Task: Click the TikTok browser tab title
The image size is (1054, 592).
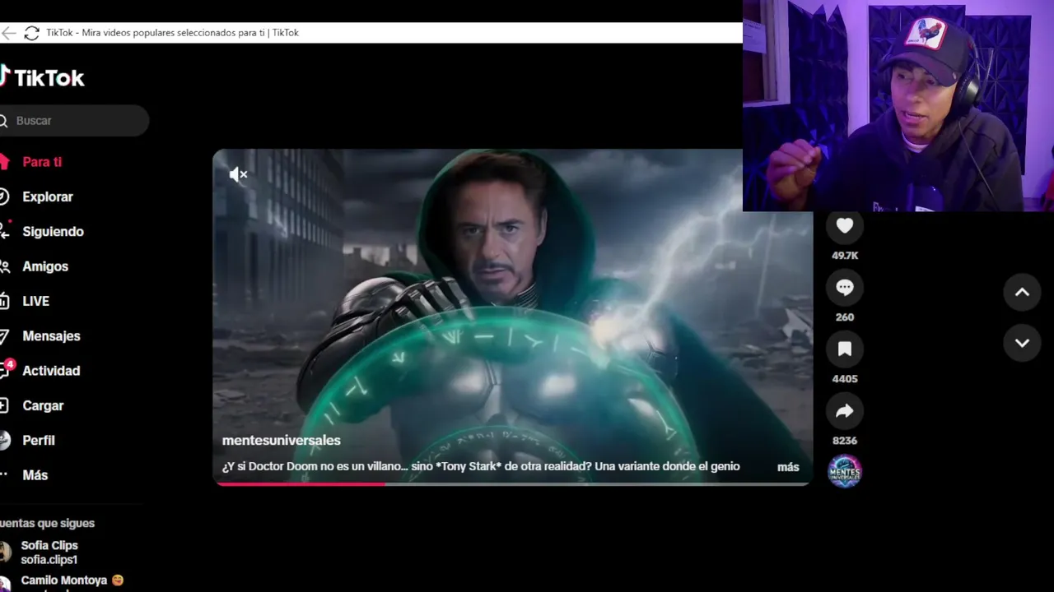Action: click(x=172, y=33)
